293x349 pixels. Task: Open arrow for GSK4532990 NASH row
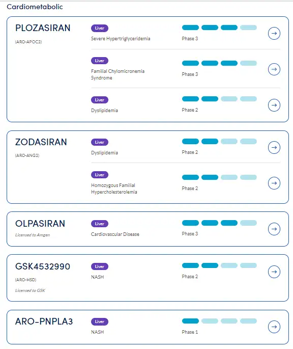point(274,272)
